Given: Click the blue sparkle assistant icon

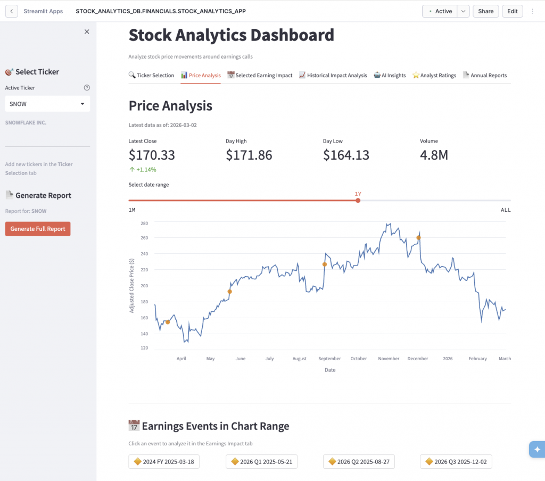Looking at the screenshot, I should click(536, 450).
